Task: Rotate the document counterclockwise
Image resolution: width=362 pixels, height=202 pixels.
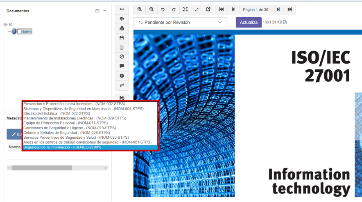Action: (x=163, y=9)
